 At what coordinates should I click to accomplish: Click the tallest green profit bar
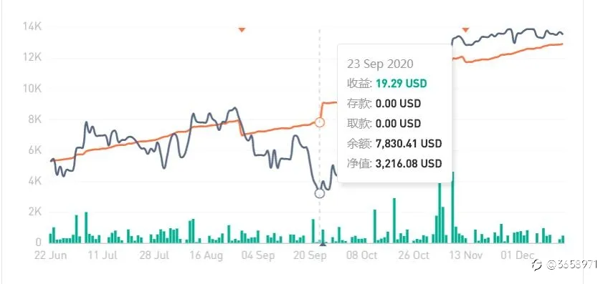click(x=452, y=207)
